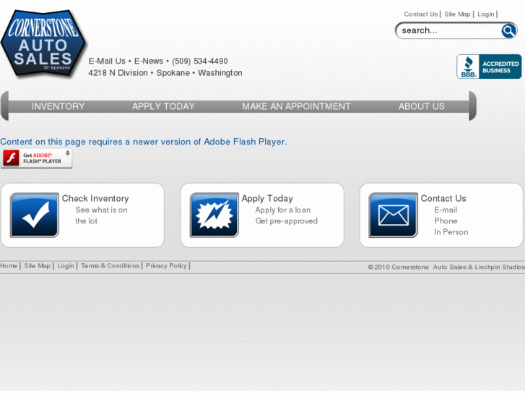525x394 pixels.
Task: Click footer Login link
Action: (x=66, y=266)
